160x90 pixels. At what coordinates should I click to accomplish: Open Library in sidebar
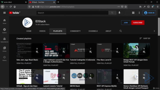[x=4, y=49]
